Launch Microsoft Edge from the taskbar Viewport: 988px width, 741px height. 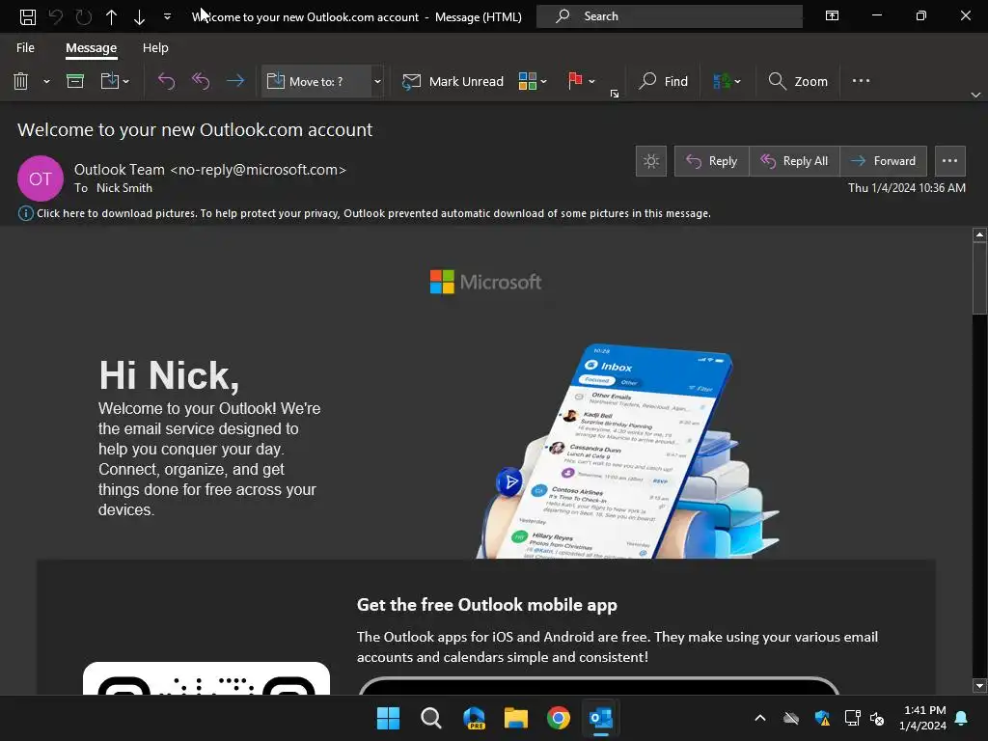474,718
